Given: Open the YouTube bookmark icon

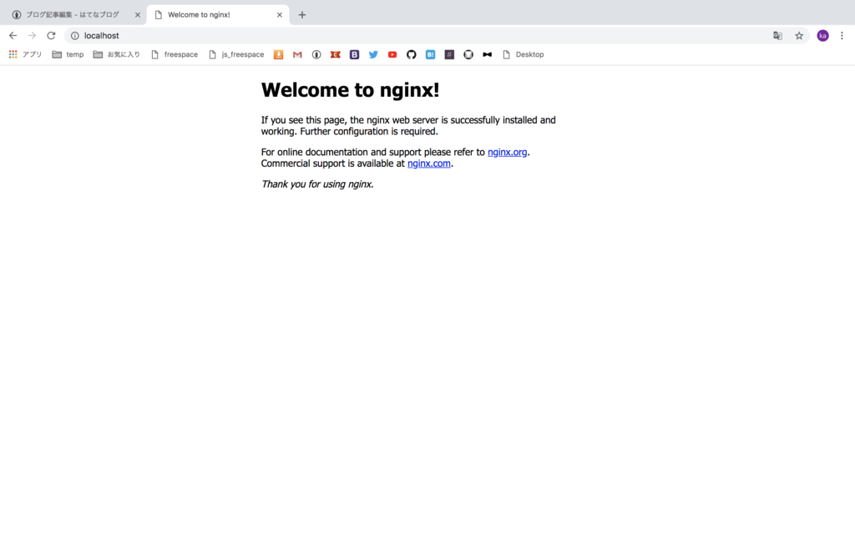Looking at the screenshot, I should (x=392, y=54).
